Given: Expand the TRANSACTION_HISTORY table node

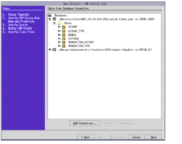Looking at the screenshot, I should click(59, 42).
